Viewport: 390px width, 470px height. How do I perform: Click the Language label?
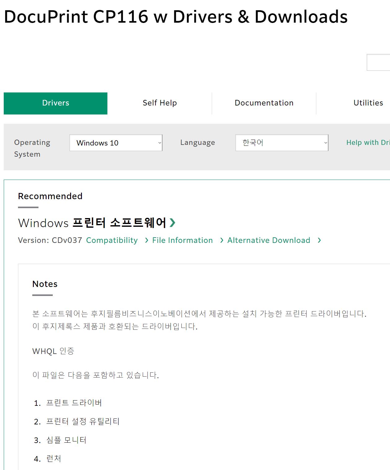[198, 142]
